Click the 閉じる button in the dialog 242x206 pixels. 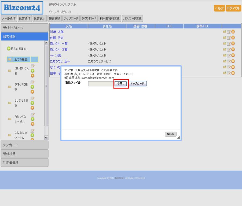170,134
